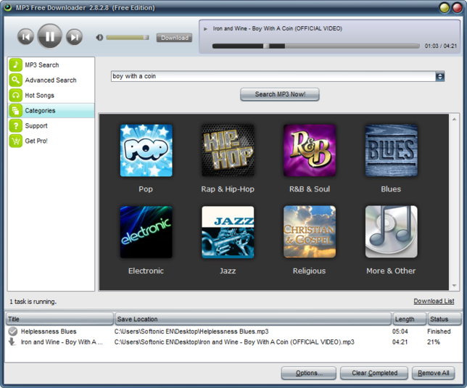Click Search MP3 Now! button
Viewport: 467px width, 388px height.
[280, 94]
